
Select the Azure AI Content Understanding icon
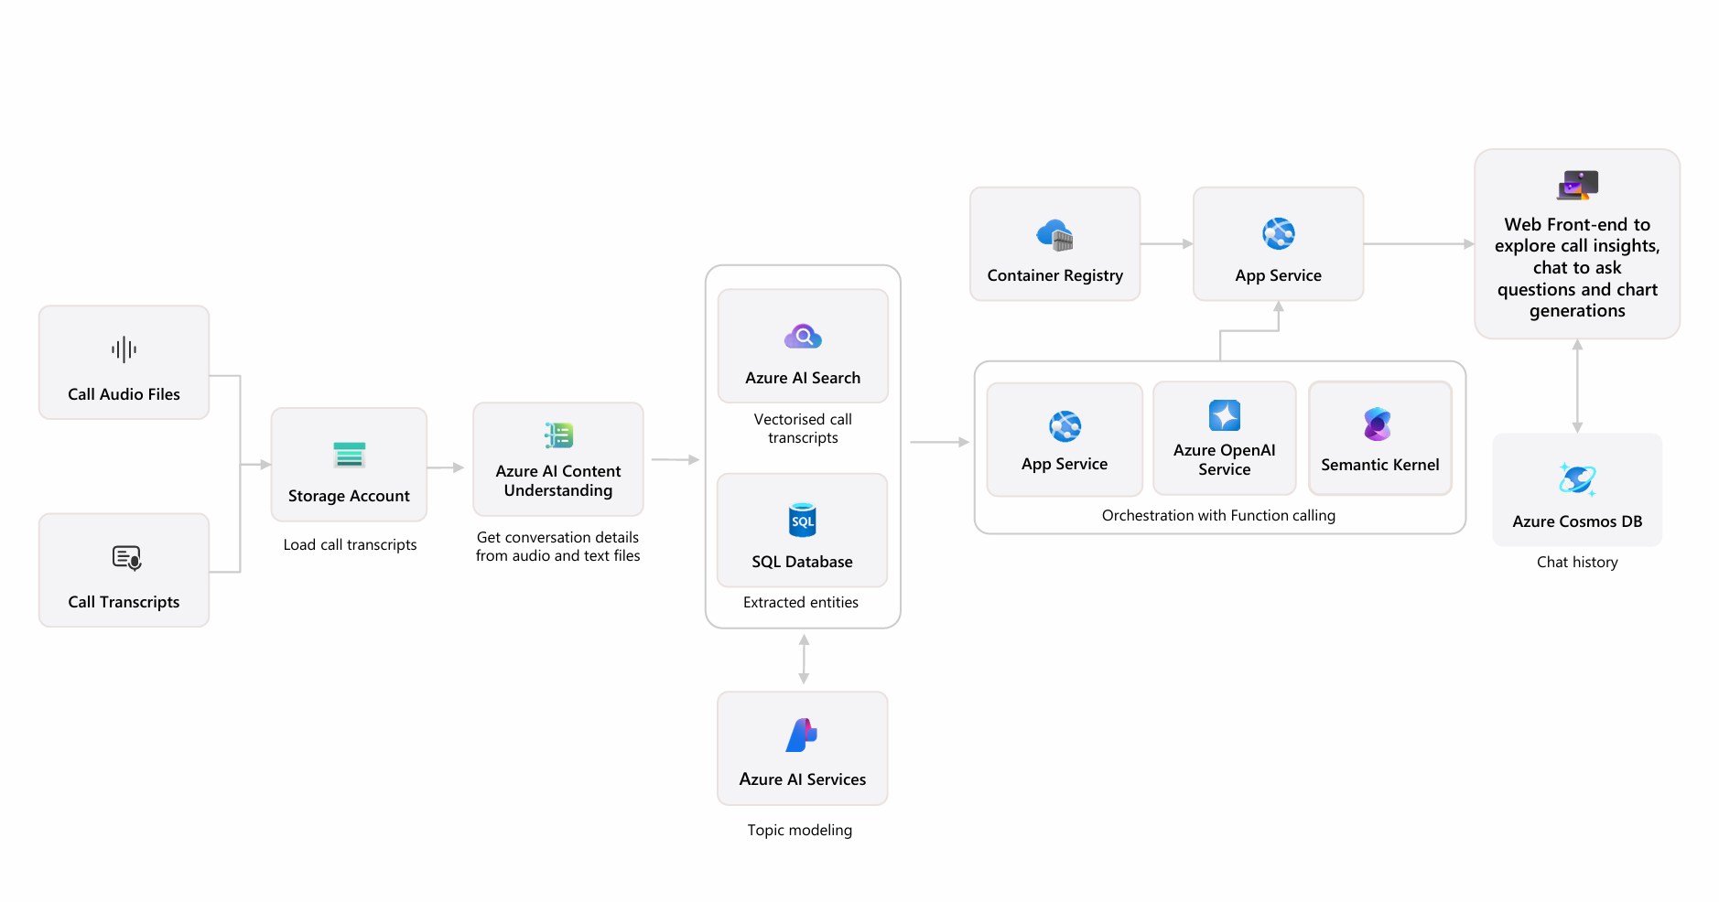(557, 436)
